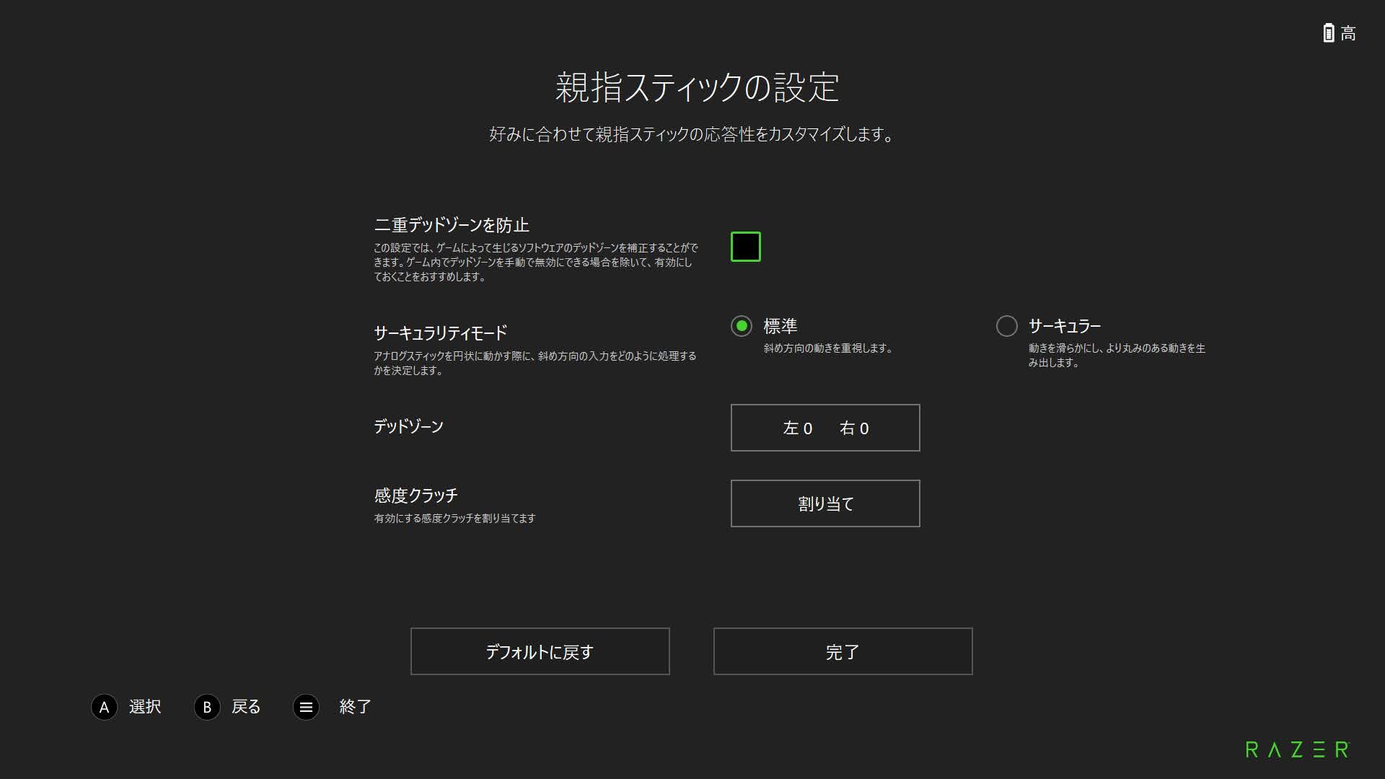
Task: Click the battery level icon
Action: click(1329, 32)
